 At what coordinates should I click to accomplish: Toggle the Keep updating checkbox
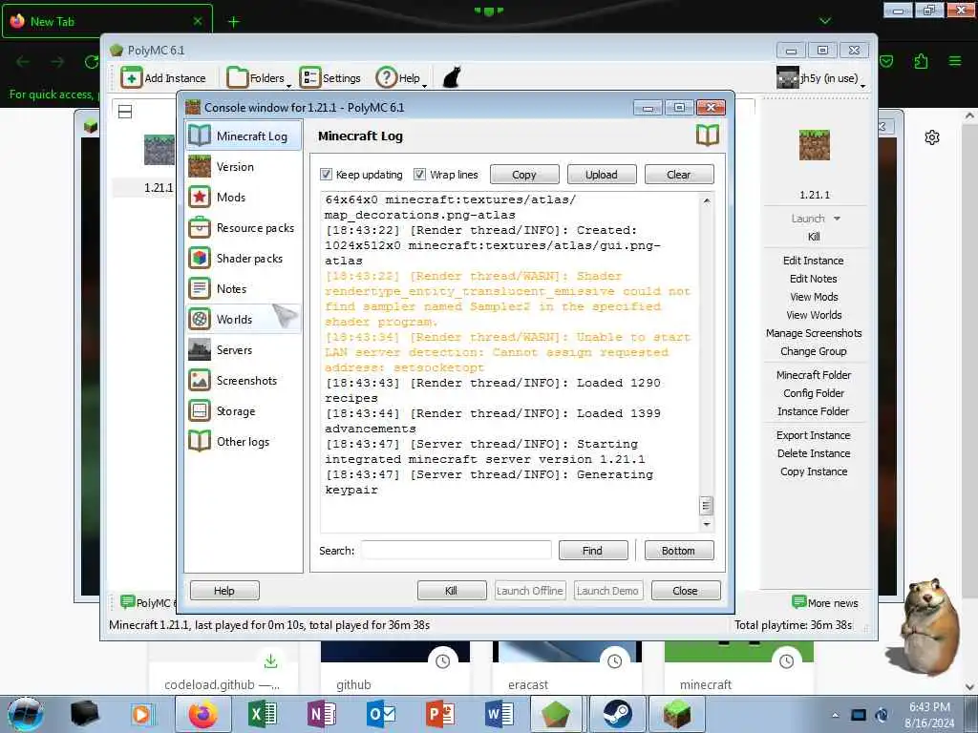pyautogui.click(x=327, y=174)
